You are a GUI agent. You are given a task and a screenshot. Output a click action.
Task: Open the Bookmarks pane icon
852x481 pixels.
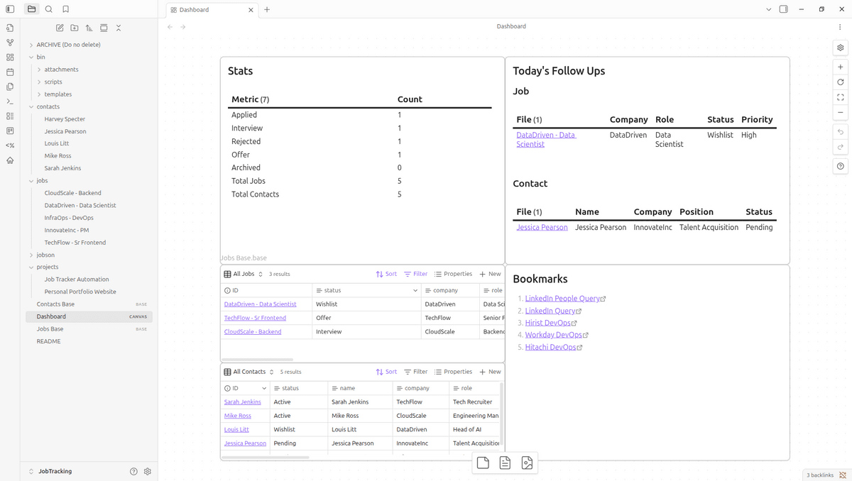[x=65, y=9]
